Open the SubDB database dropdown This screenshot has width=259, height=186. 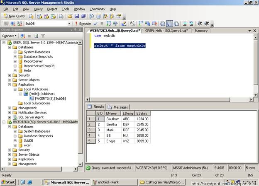[x=69, y=24]
